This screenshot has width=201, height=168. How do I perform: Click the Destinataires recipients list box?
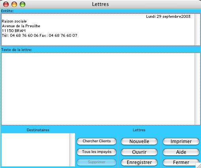point(35,150)
